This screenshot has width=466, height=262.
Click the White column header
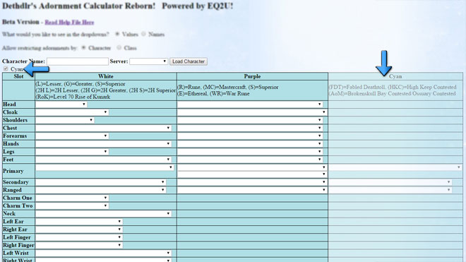(x=106, y=76)
